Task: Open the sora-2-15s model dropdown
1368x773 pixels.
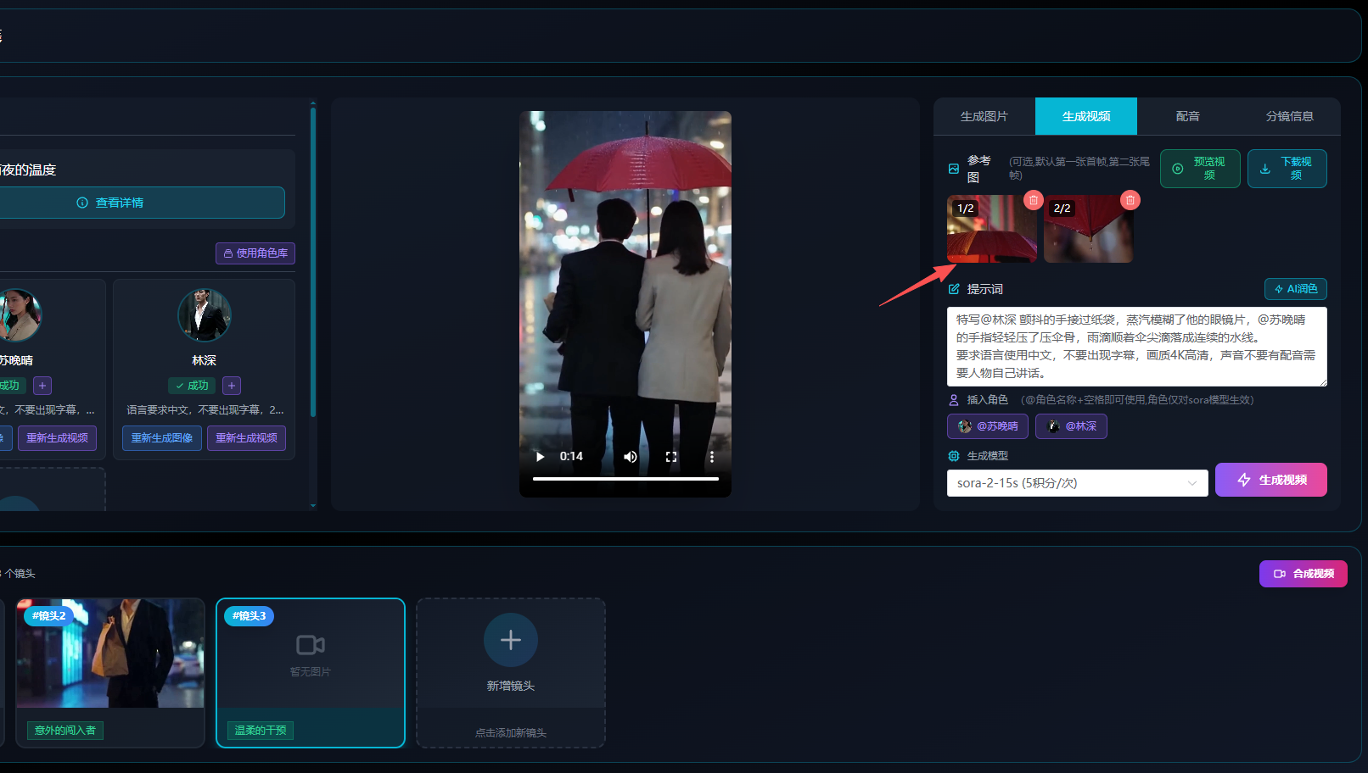Action: pyautogui.click(x=1077, y=483)
